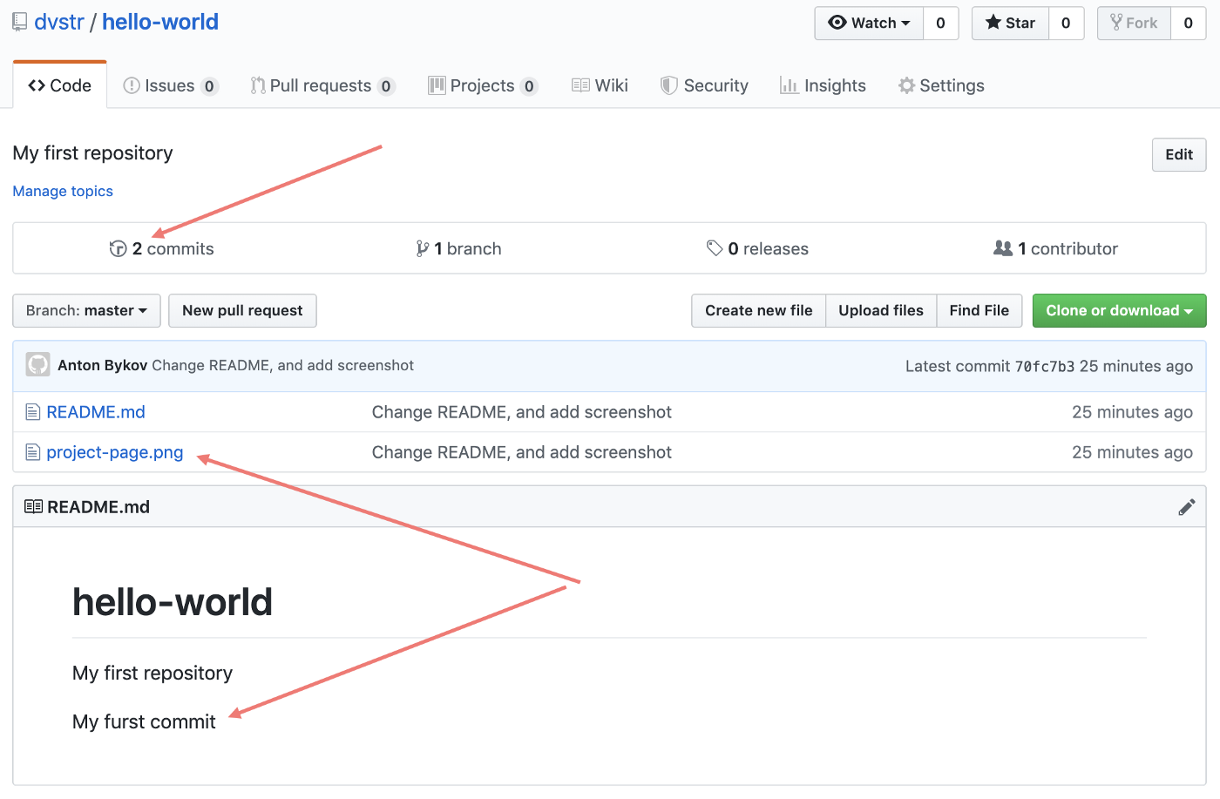Edit the README with the pencil icon
Screen dimensions: 1220x799
point(1187,507)
